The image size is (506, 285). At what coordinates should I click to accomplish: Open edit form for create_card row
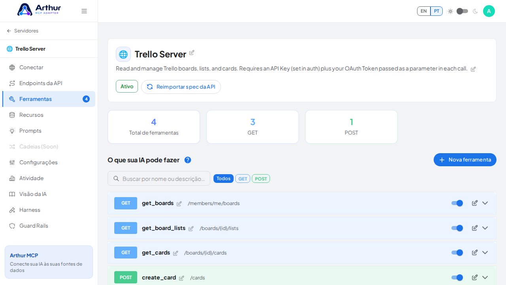(x=475, y=277)
